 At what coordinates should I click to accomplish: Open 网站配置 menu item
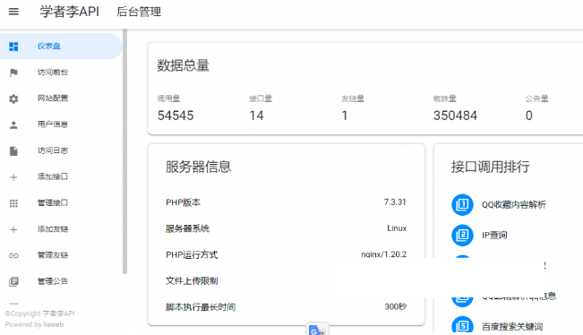pyautogui.click(x=61, y=99)
